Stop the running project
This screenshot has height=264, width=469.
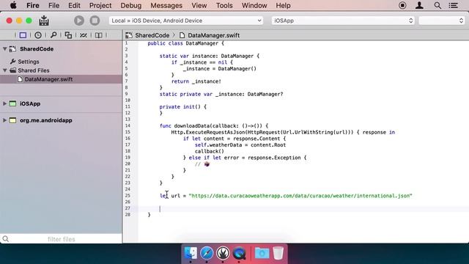pos(95,21)
